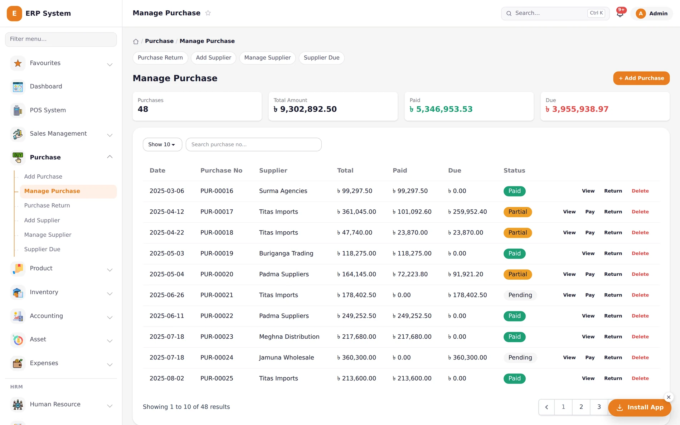This screenshot has width=680, height=425.
Task: Click the Supplier Due shortcut pill
Action: (x=321, y=58)
